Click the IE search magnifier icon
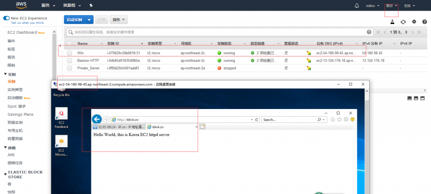 [319, 120]
